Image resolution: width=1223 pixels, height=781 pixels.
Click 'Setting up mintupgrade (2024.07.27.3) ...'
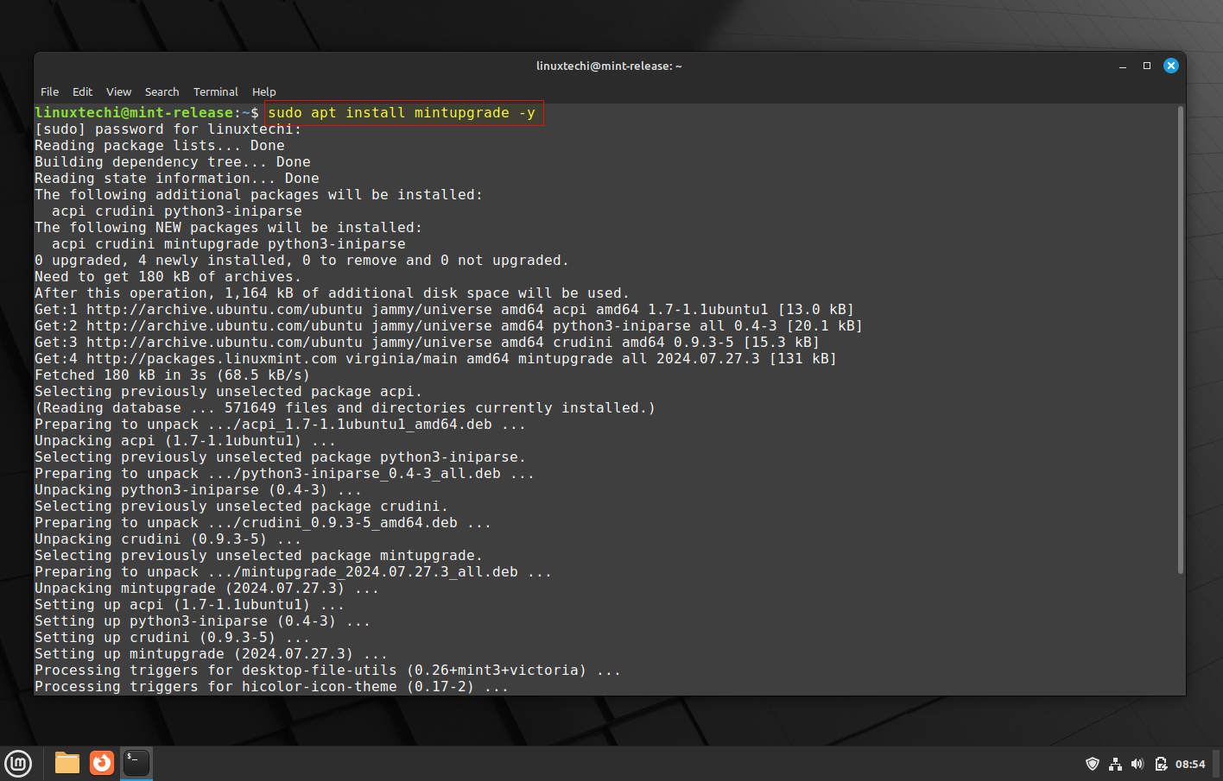(x=212, y=654)
